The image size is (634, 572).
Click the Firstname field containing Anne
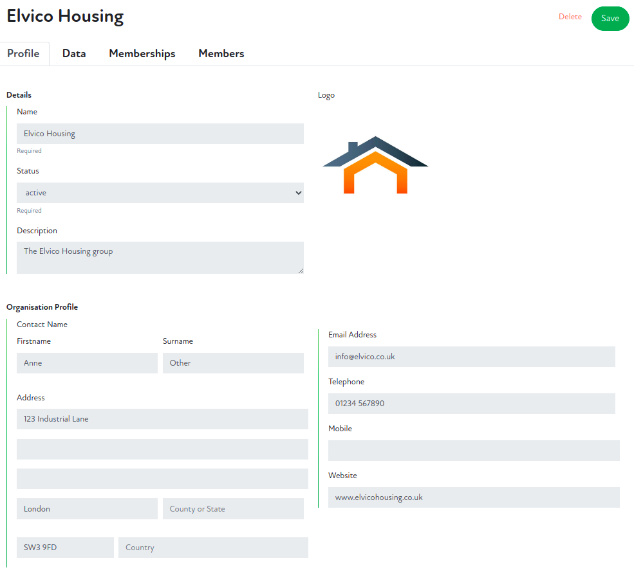pyautogui.click(x=87, y=363)
